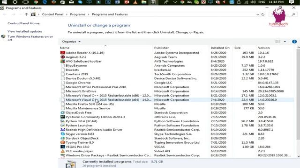Open Microsoft Edge from the taskbar
The height and width of the screenshot is (168, 300).
click(x=45, y=2)
